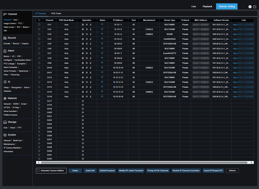Open the edit settings icon for CH2
The height and width of the screenshot is (189, 259).
pyautogui.click(x=87, y=29)
